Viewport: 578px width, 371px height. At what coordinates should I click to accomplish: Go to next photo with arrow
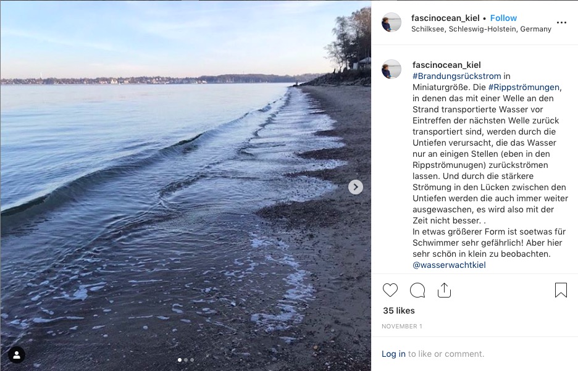click(x=355, y=187)
